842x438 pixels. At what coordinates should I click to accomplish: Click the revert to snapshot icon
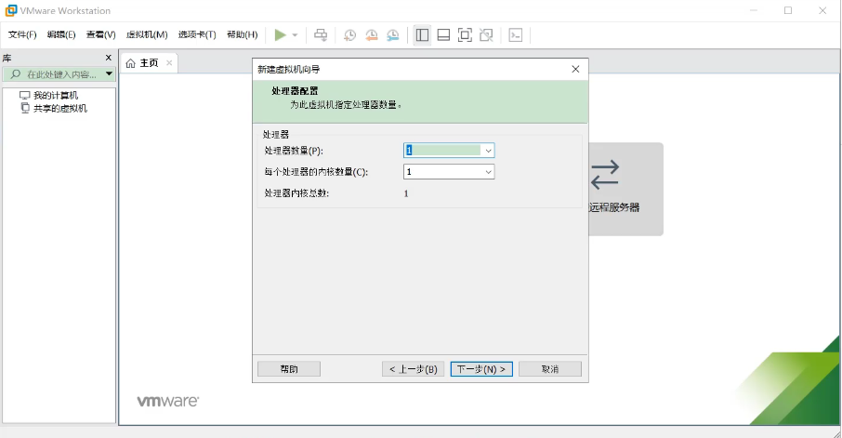coord(371,35)
